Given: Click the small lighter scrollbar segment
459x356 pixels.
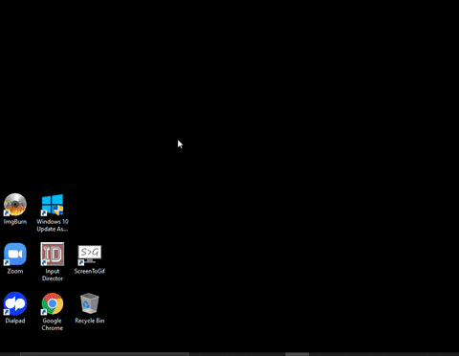Looking at the screenshot, I should (296, 354).
